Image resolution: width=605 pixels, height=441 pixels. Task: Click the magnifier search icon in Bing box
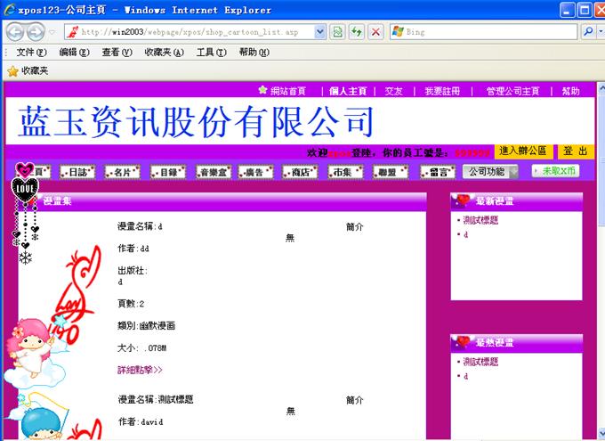(593, 31)
